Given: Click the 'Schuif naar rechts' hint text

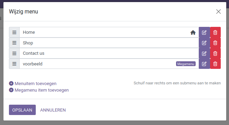Looking at the screenshot, I should click(x=177, y=83).
